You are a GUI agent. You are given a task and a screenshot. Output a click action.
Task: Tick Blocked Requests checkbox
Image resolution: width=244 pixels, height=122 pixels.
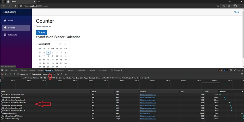tap(120, 78)
